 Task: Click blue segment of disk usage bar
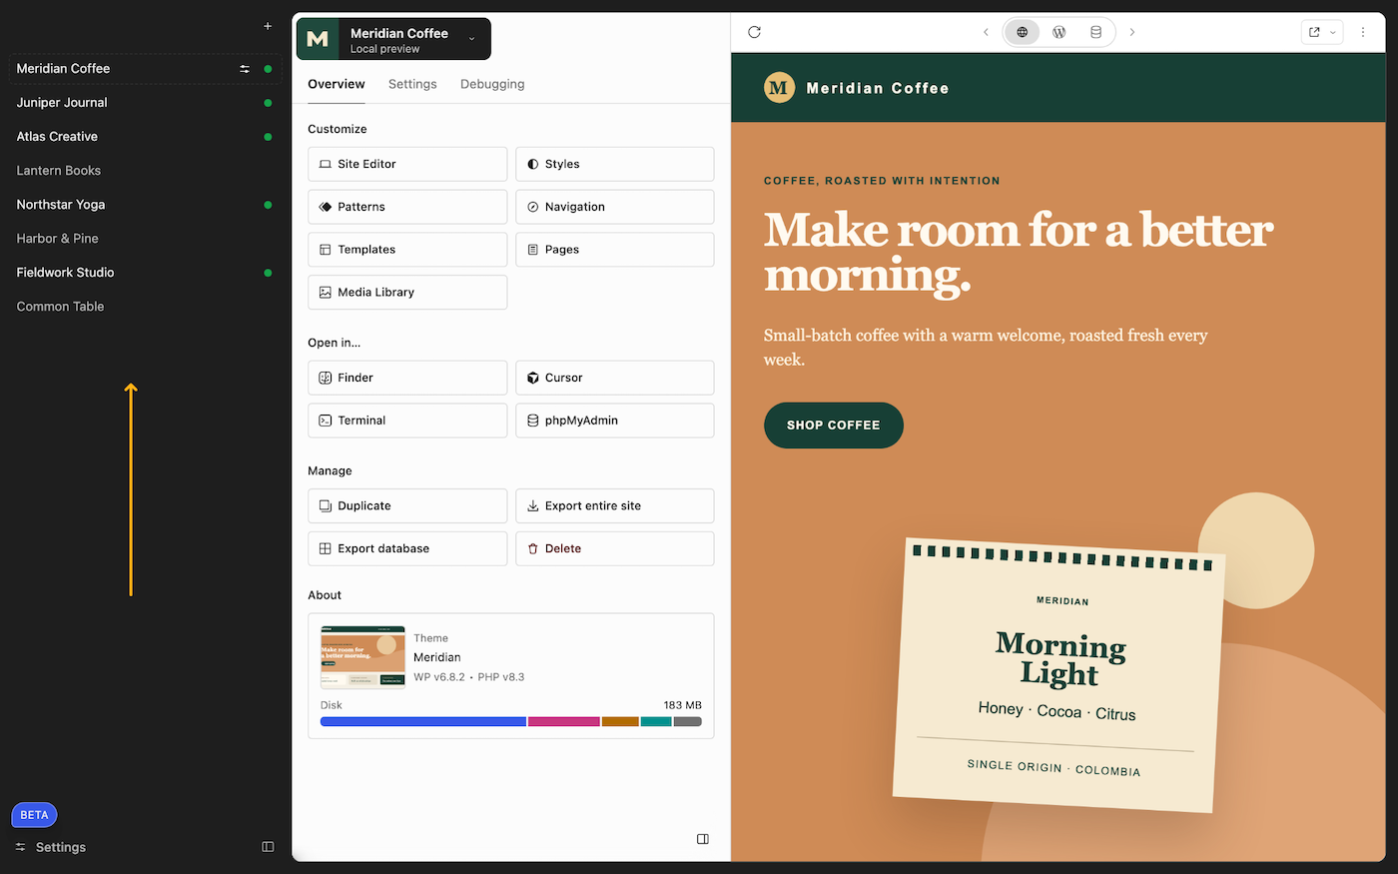[x=423, y=721]
